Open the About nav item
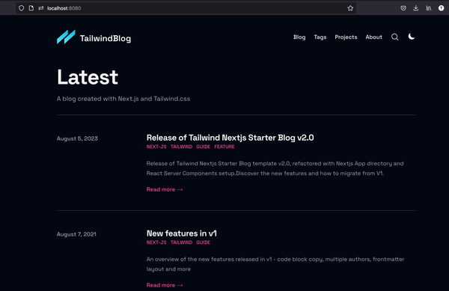 tap(373, 37)
